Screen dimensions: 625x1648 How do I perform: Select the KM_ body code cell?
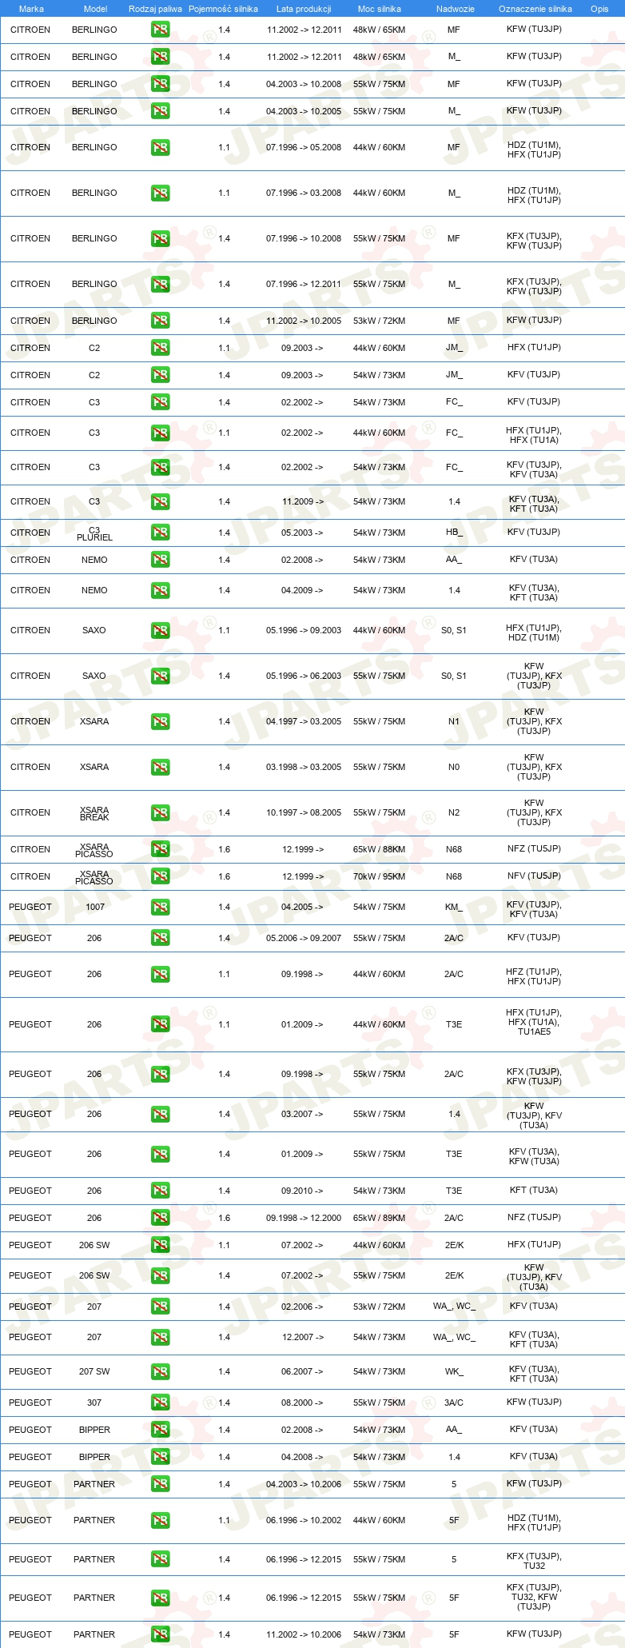(454, 907)
